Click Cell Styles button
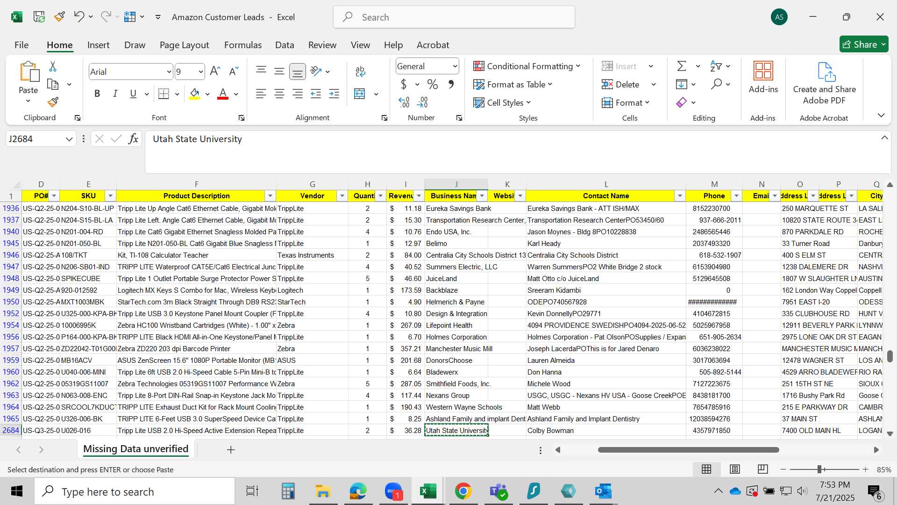This screenshot has width=897, height=505. (502, 102)
